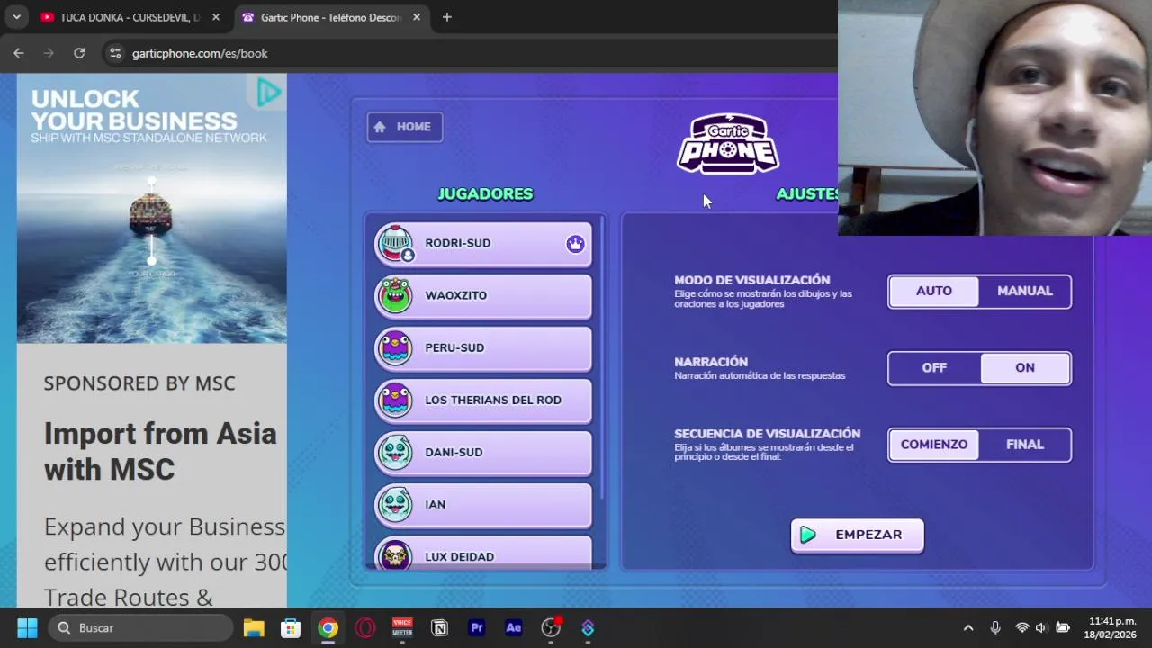
Task: Click the EMPEZAR button
Action: 858,535
